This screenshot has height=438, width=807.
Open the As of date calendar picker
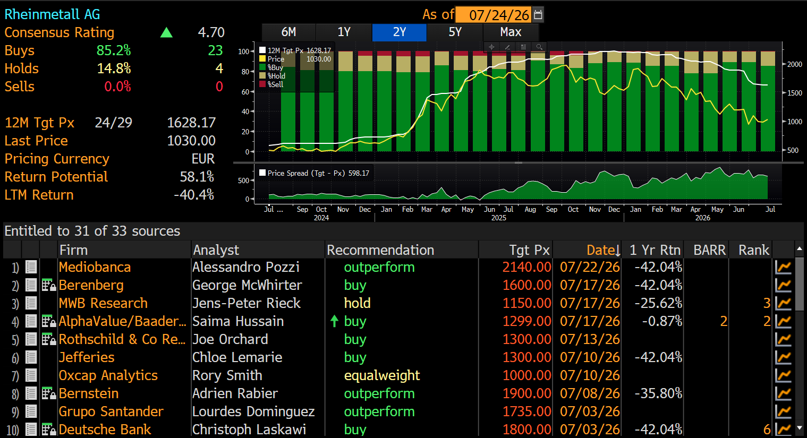tap(538, 15)
